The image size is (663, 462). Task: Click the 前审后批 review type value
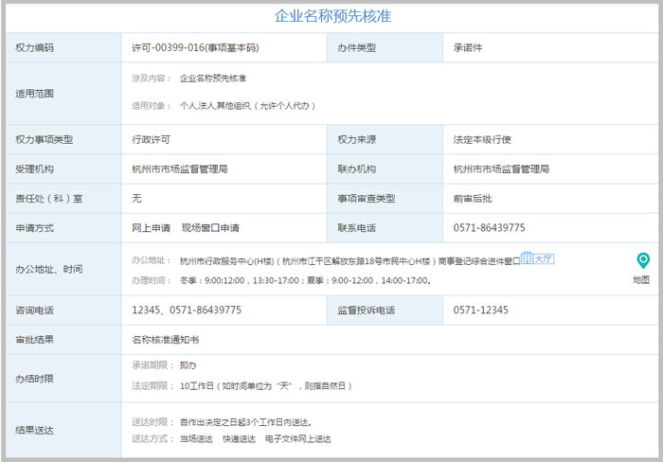click(x=473, y=198)
